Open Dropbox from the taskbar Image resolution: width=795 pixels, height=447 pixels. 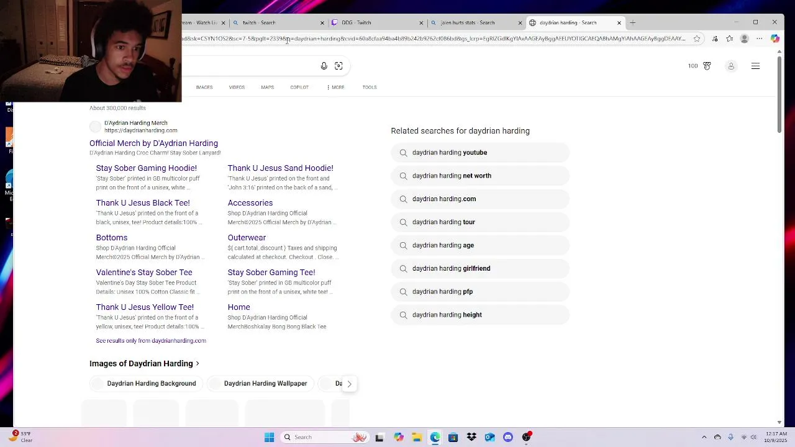(471, 438)
